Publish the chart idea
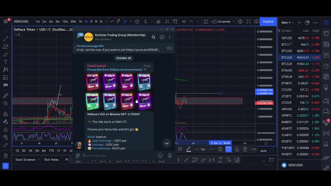Viewport: 331px width, 186px height. pos(268,22)
